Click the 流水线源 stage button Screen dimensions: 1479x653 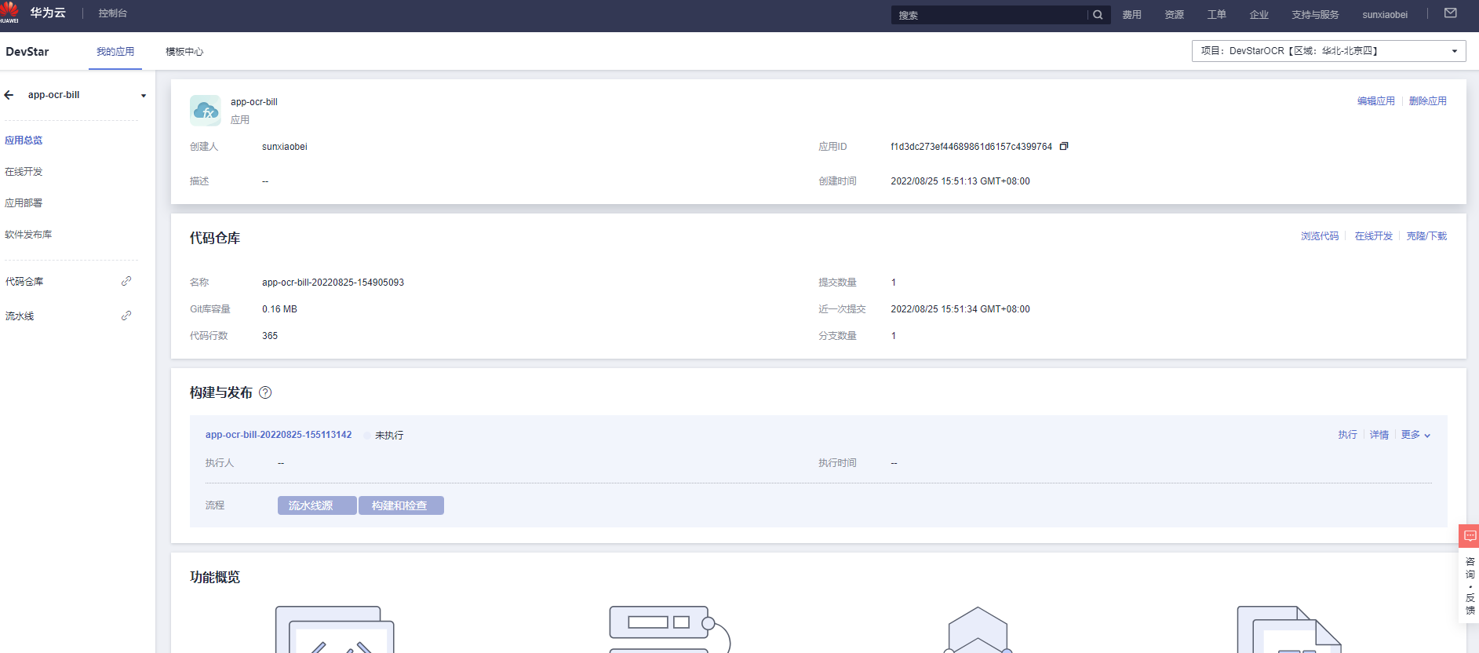coord(317,505)
